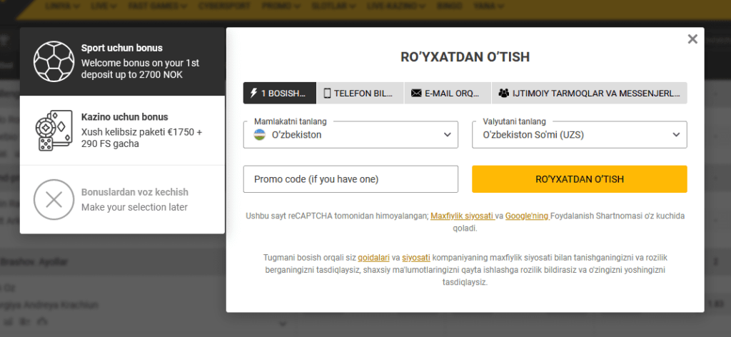Choose the Kazino uchun bonus cards and dice option

(x=122, y=131)
